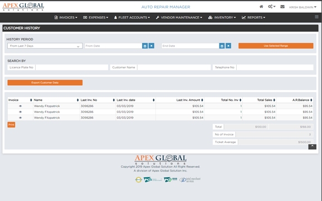Click the back-to-top arrow button
The height and width of the screenshot is (201, 322).
click(x=312, y=146)
